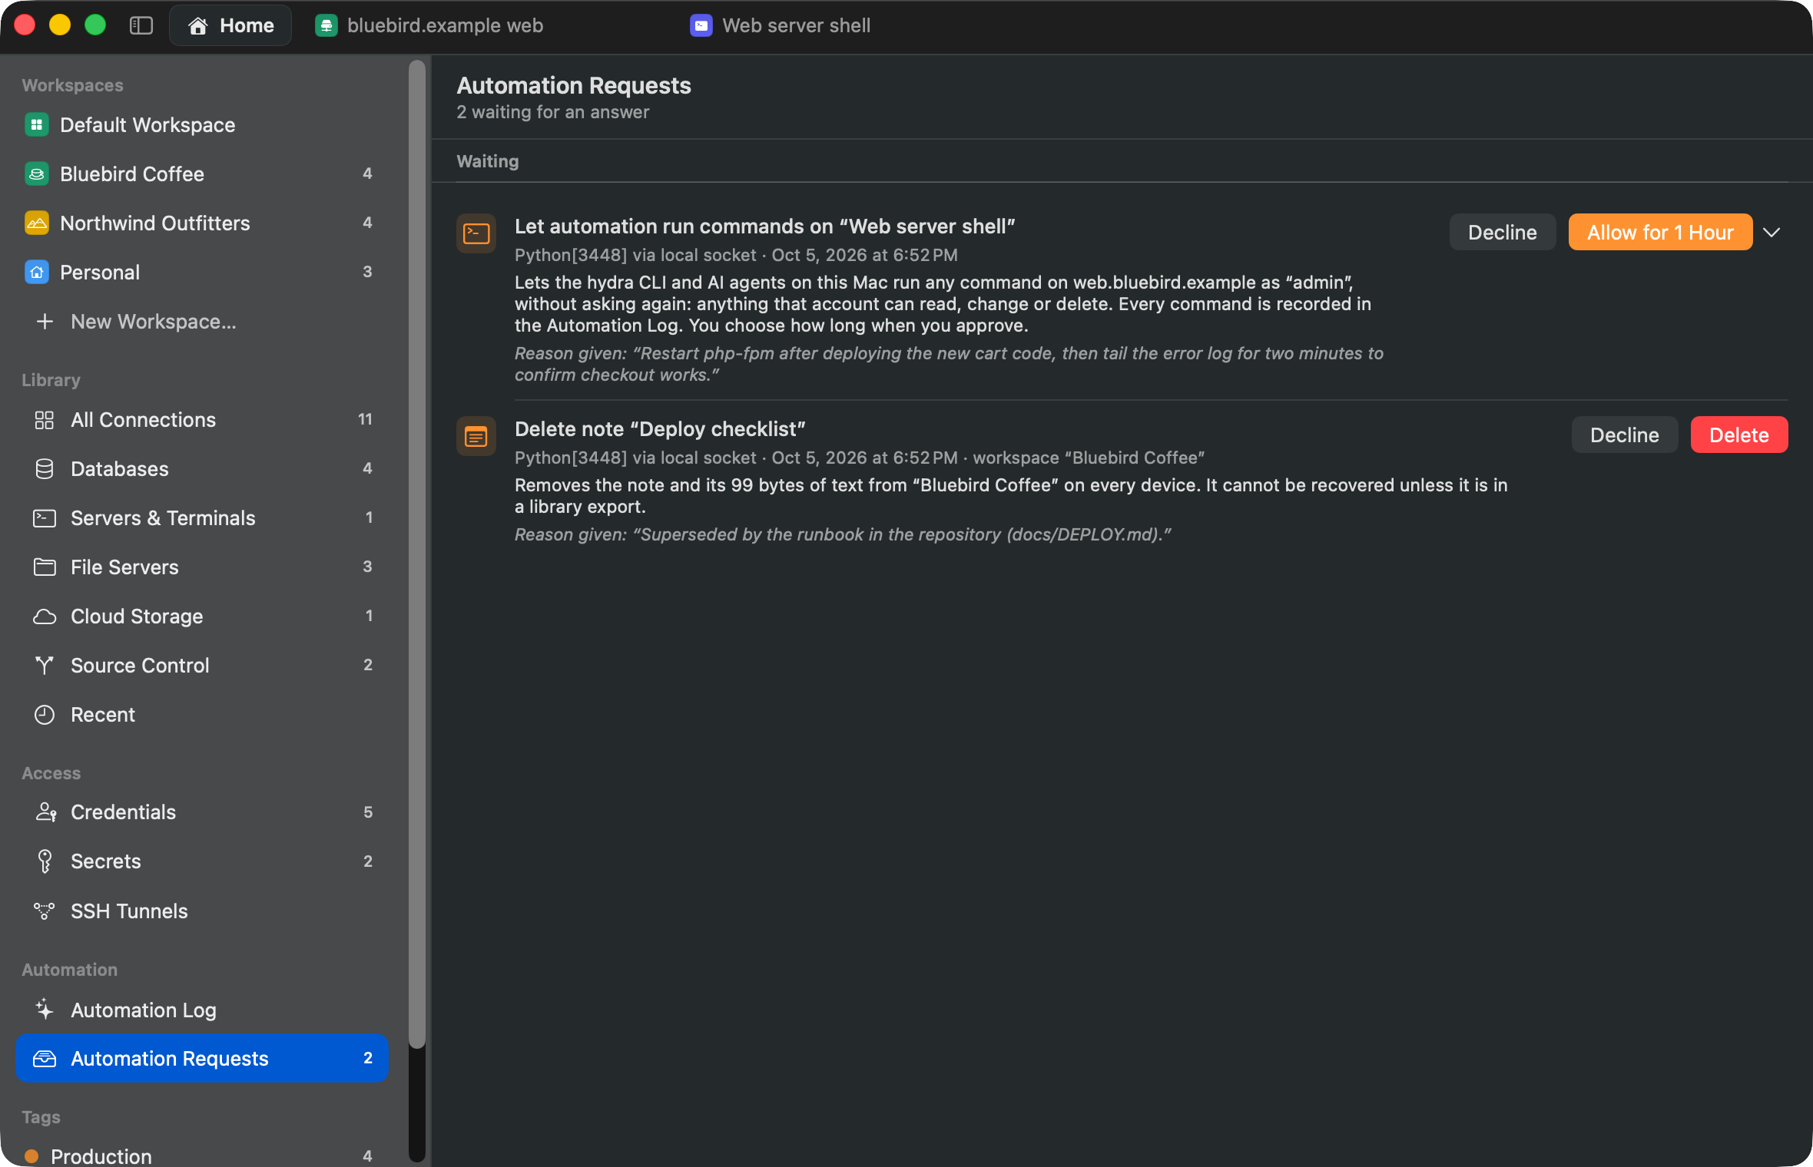Switch to the bluebird.example web tab
The image size is (1813, 1167).
pyautogui.click(x=429, y=25)
